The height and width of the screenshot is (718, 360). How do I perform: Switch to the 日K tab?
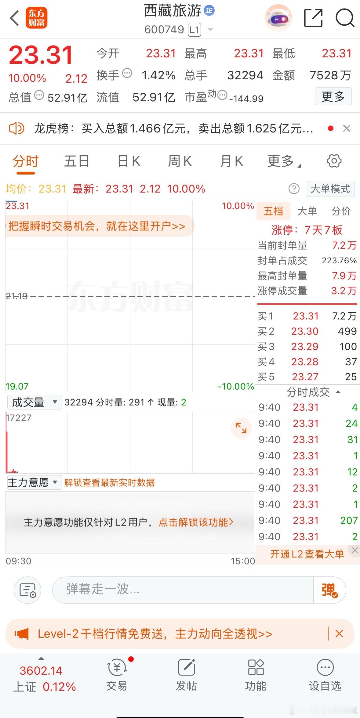[129, 161]
